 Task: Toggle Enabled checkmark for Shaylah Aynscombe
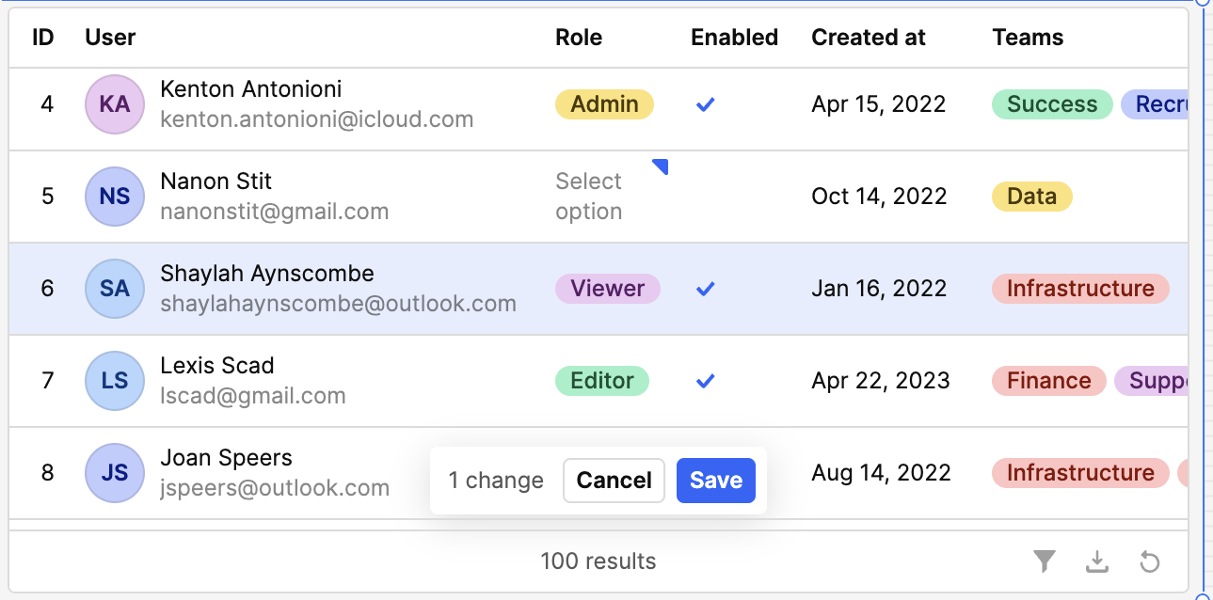706,289
